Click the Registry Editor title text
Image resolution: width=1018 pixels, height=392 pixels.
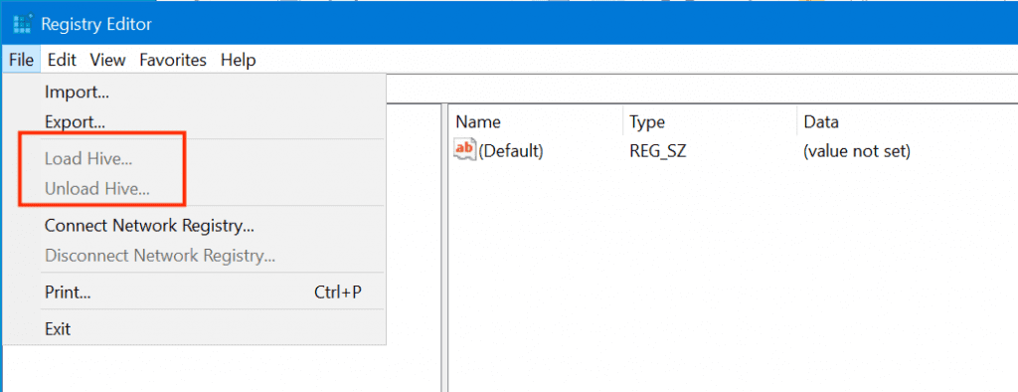pos(96,25)
